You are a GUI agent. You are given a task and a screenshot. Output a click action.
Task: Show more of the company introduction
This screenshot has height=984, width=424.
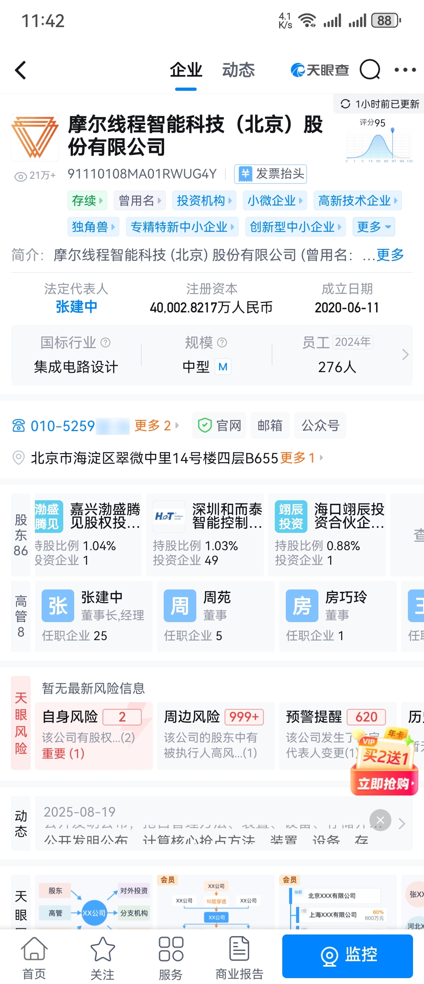click(390, 255)
